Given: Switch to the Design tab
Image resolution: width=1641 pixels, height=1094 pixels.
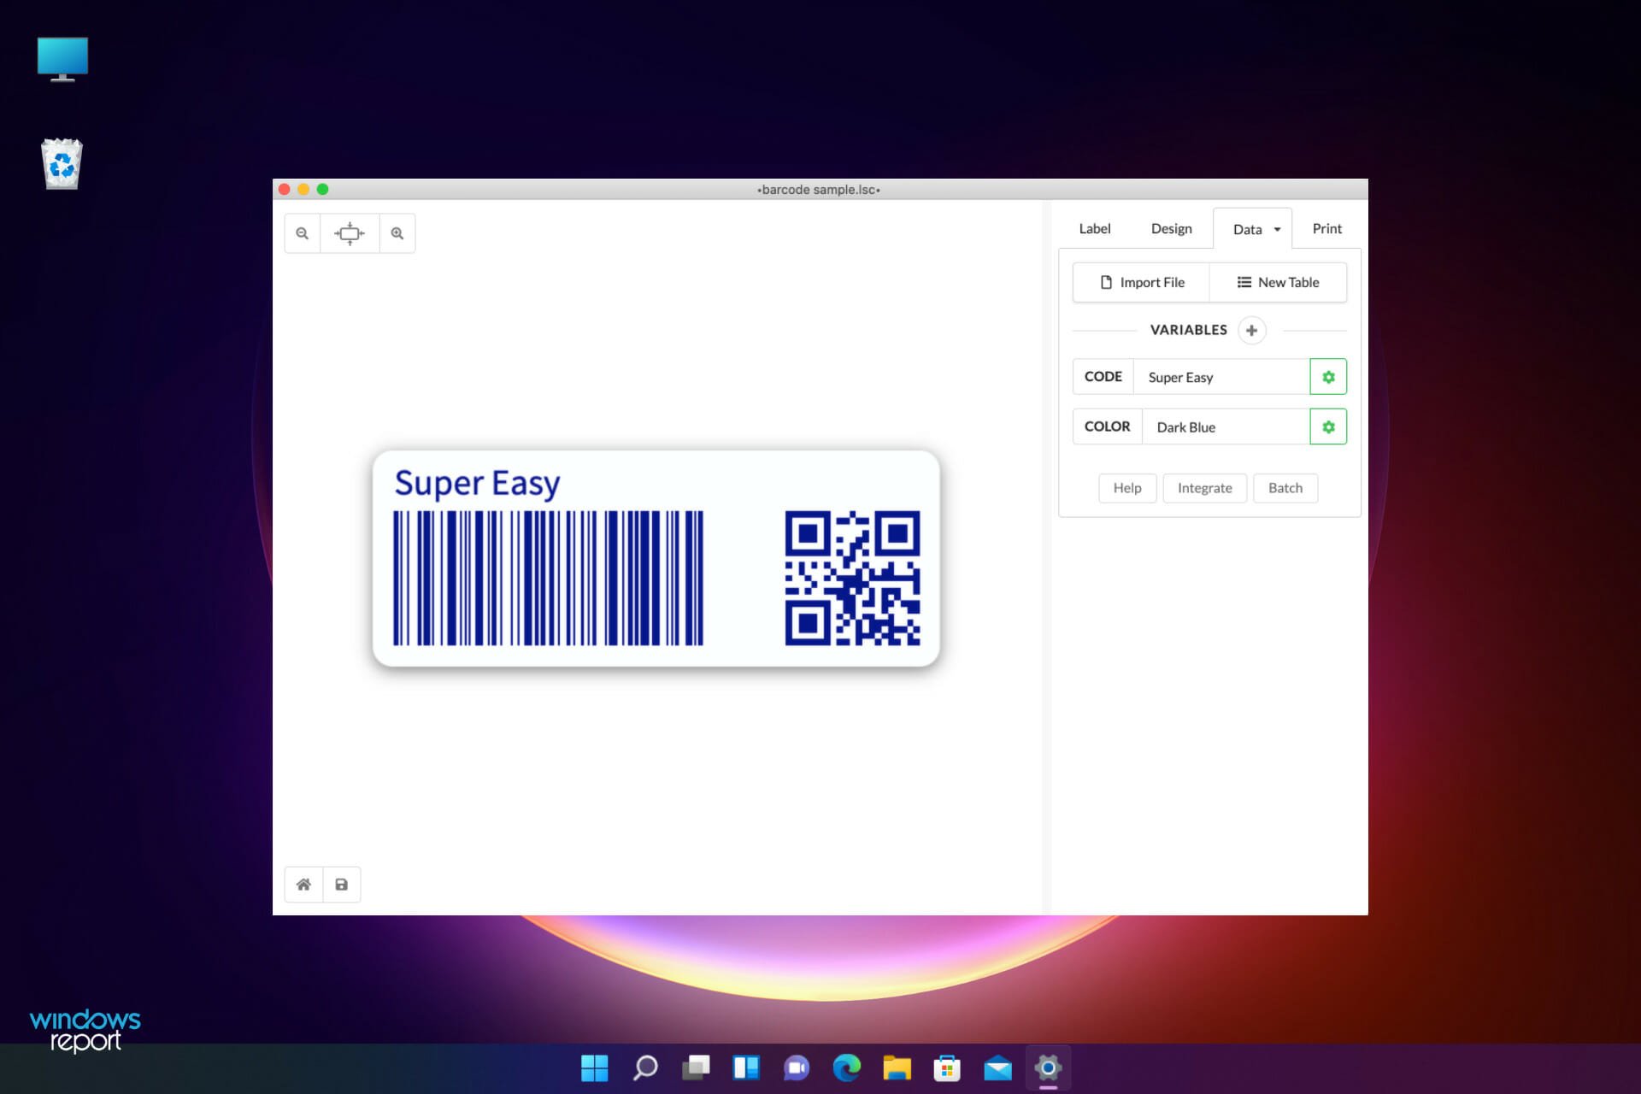Looking at the screenshot, I should click(x=1171, y=228).
